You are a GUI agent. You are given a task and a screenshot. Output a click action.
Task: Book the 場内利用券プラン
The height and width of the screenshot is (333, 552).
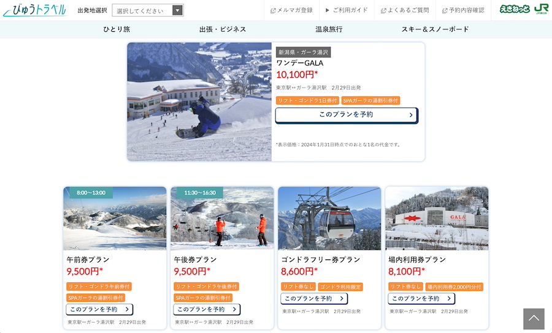421,298
